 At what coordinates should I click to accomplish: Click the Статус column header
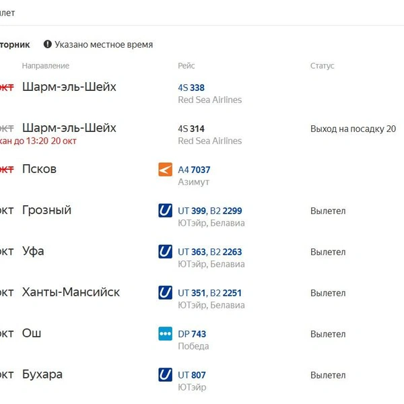pos(322,66)
